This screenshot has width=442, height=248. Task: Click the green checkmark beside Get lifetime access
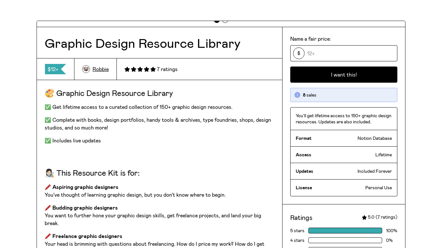(x=48, y=107)
